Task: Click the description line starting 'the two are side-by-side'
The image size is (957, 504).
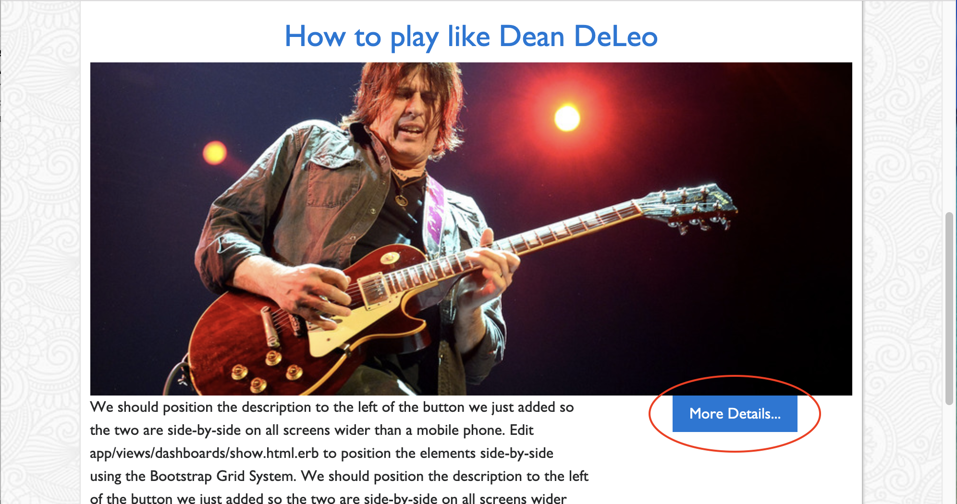Action: click(x=312, y=430)
